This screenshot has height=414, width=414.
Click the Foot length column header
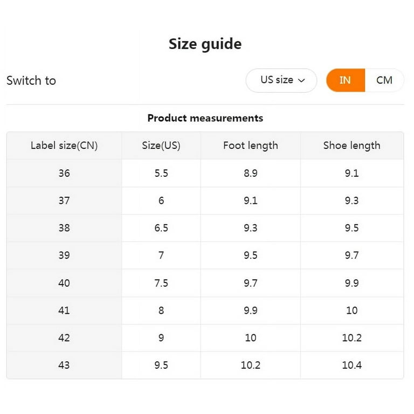(251, 146)
